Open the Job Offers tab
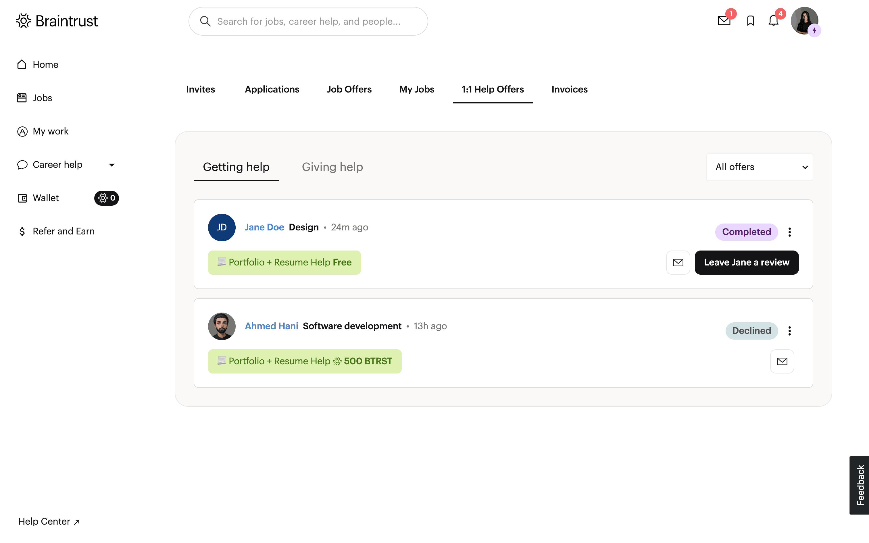The width and height of the screenshot is (869, 543). pyautogui.click(x=349, y=89)
